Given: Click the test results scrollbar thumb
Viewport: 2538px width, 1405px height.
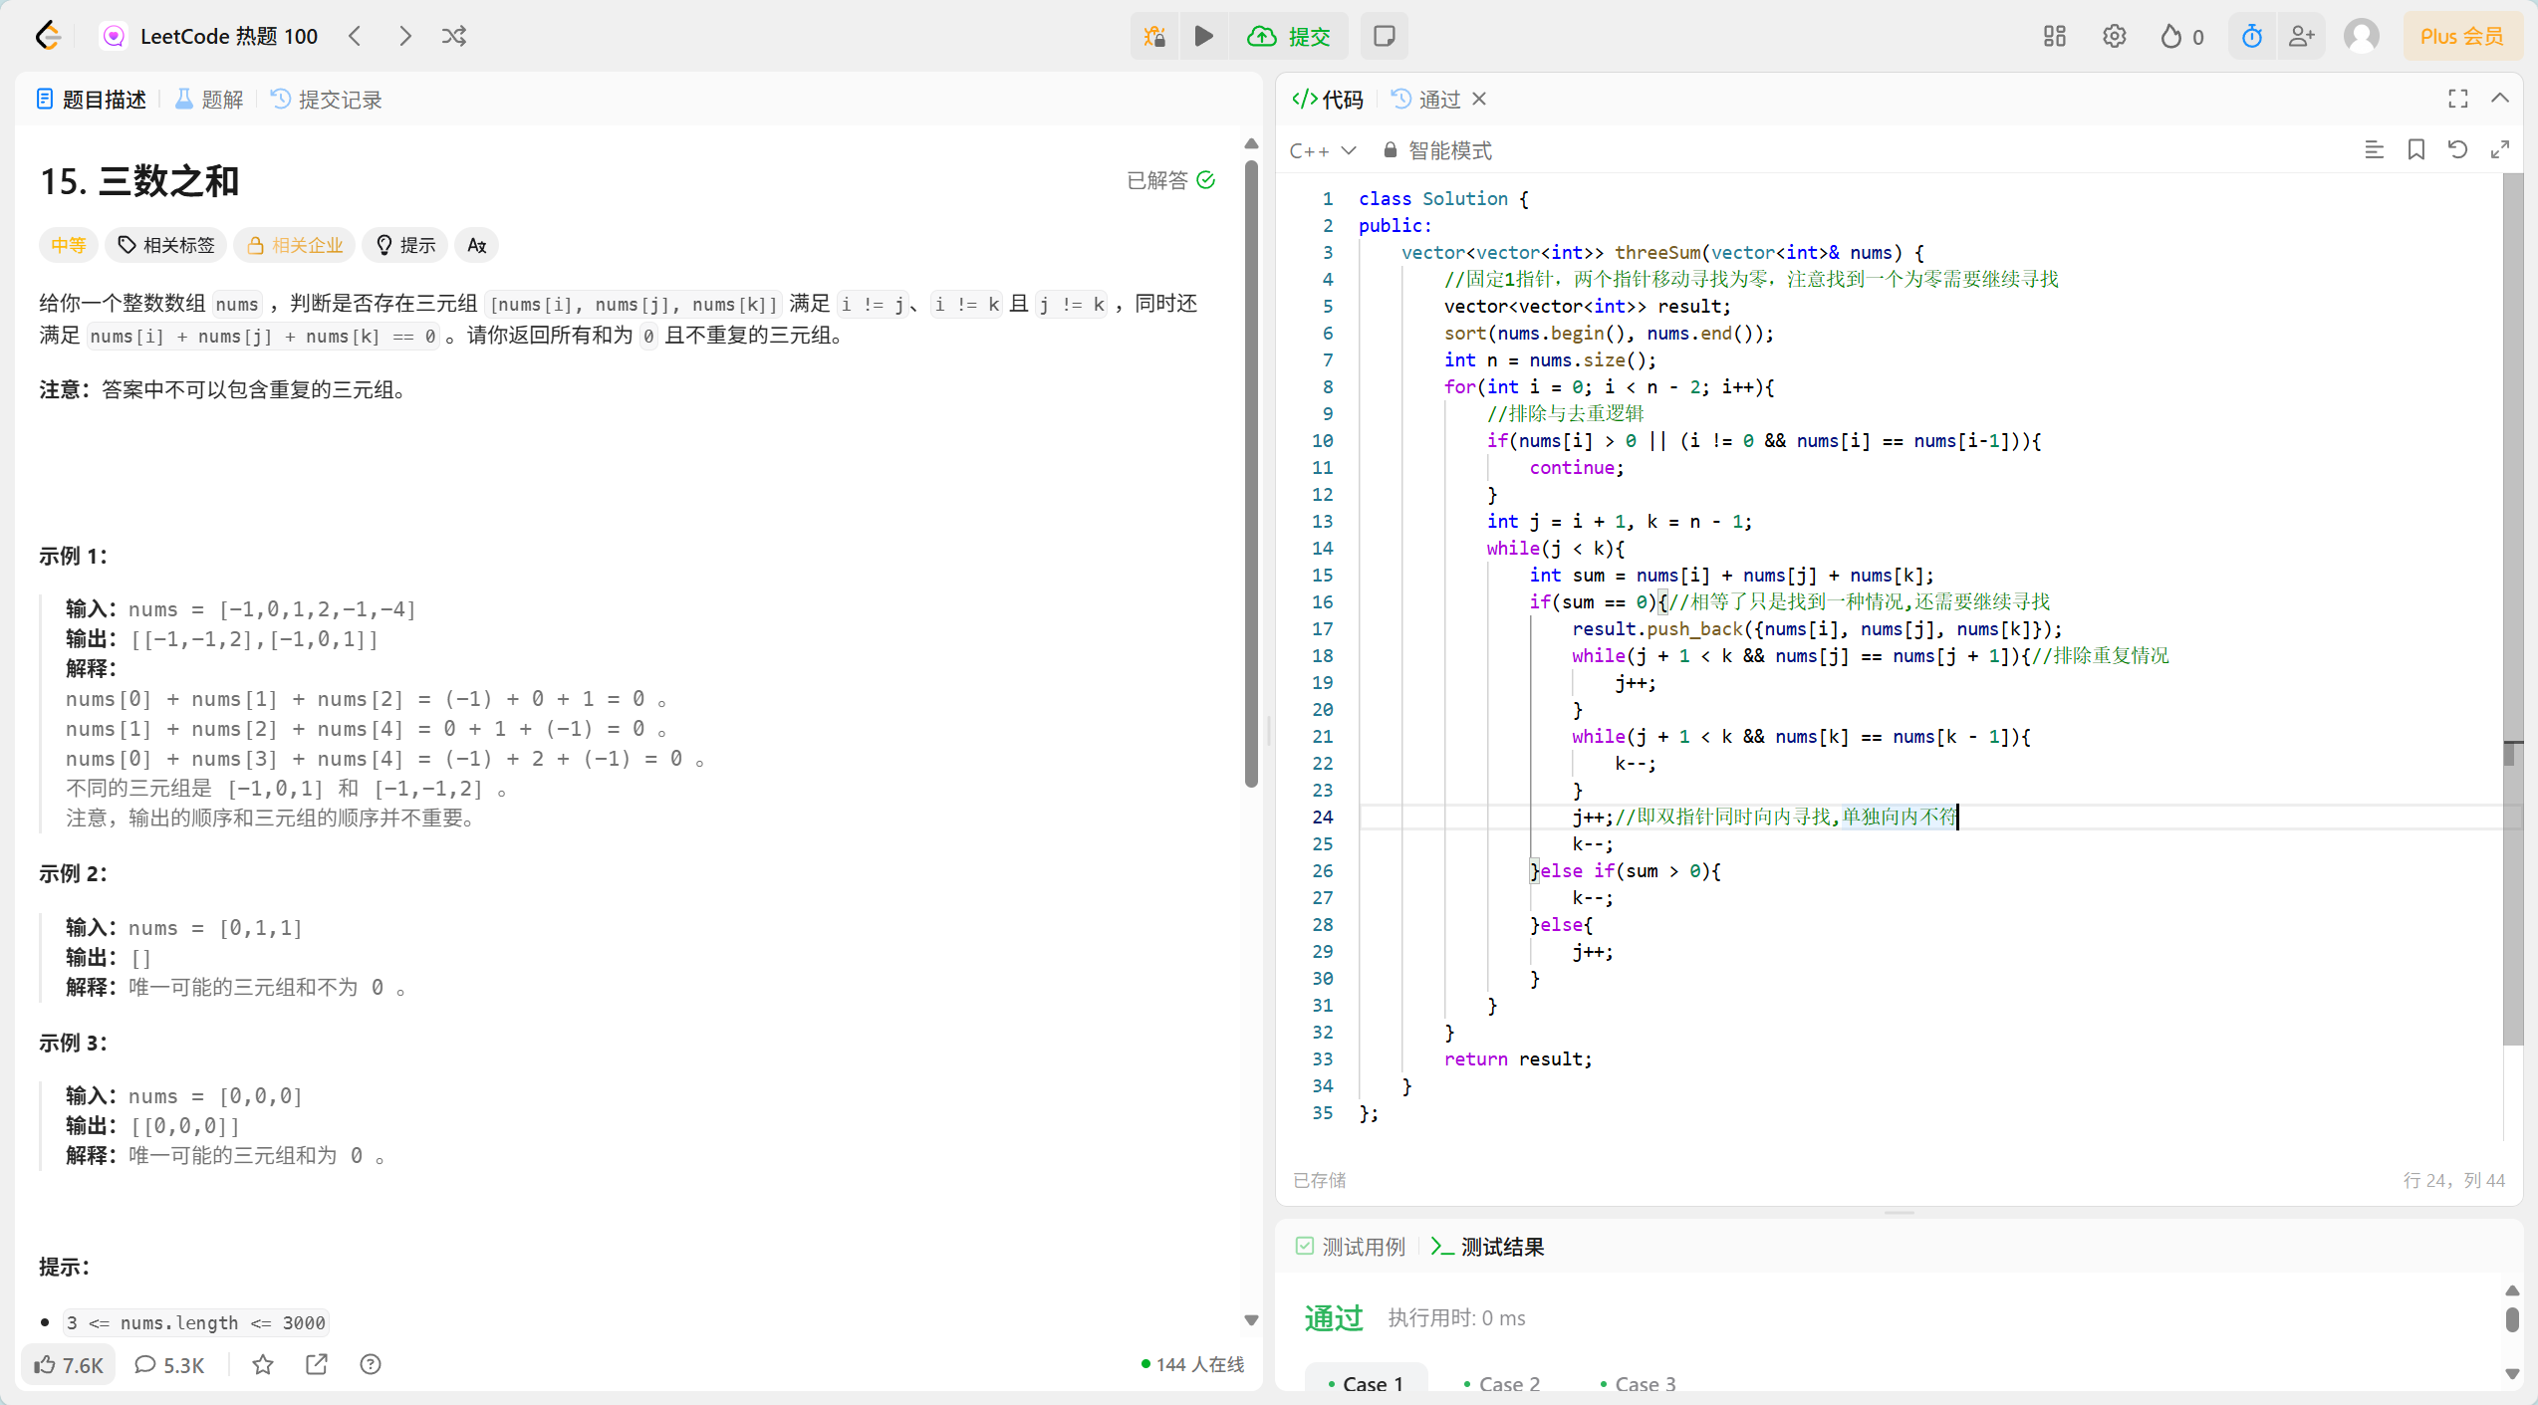Looking at the screenshot, I should 2512,1318.
